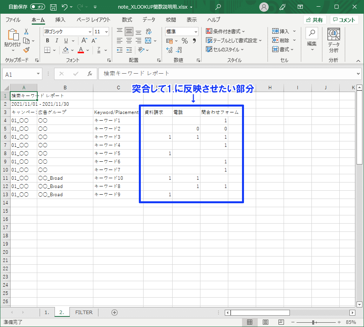Align cell content left
The width and height of the screenshot is (364, 327).
(x=120, y=41)
